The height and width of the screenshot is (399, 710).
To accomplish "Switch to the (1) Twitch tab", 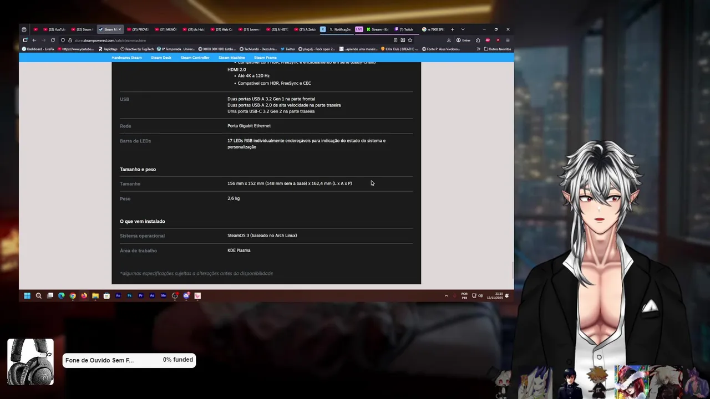I will coord(404,29).
